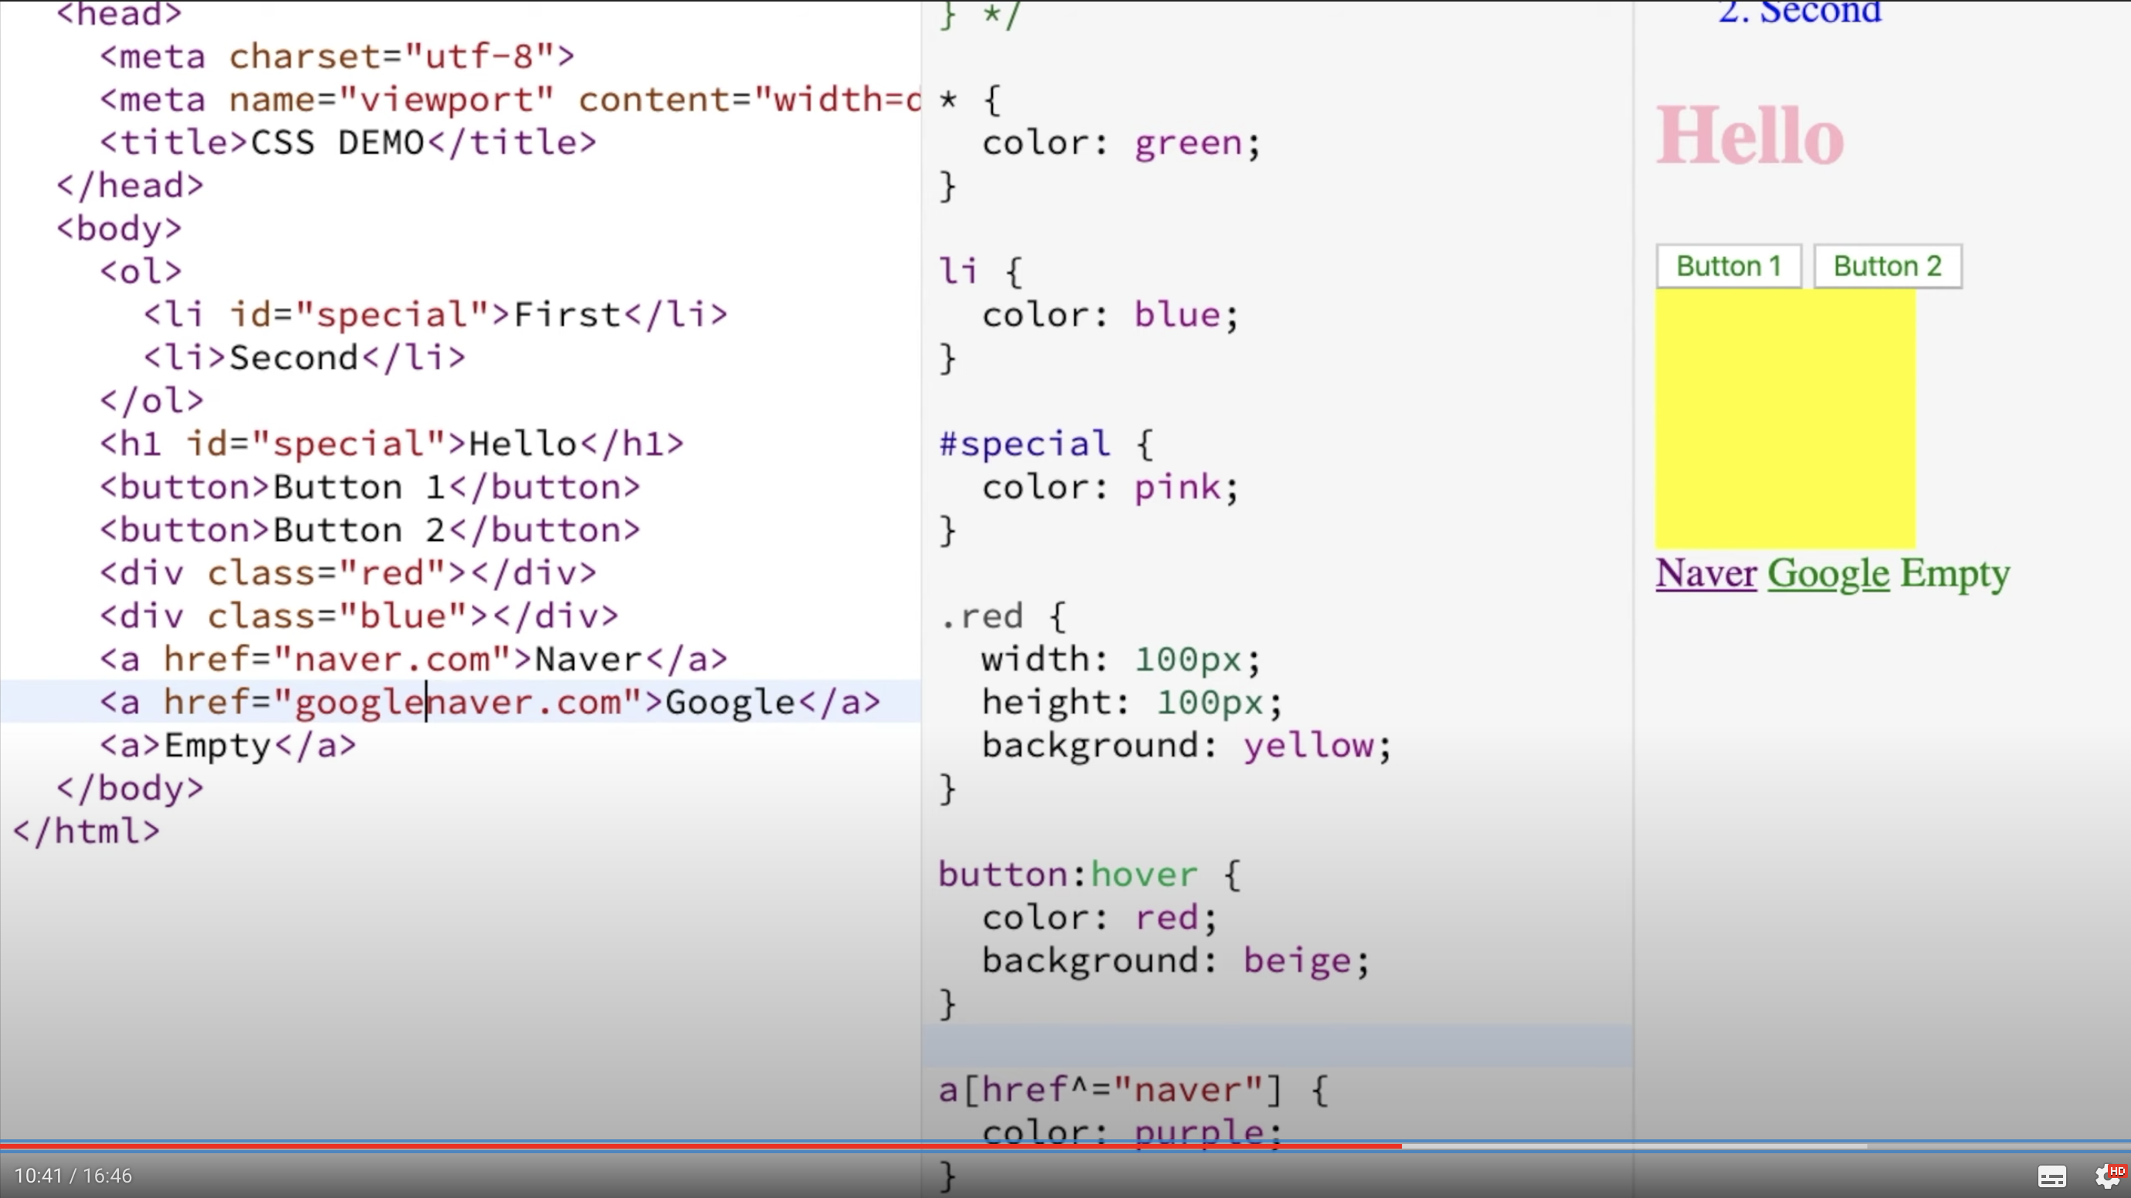The width and height of the screenshot is (2131, 1198).
Task: Click the color: green declaration
Action: (x=1121, y=143)
